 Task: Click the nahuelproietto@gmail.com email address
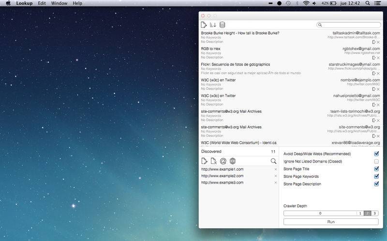coord(357,95)
